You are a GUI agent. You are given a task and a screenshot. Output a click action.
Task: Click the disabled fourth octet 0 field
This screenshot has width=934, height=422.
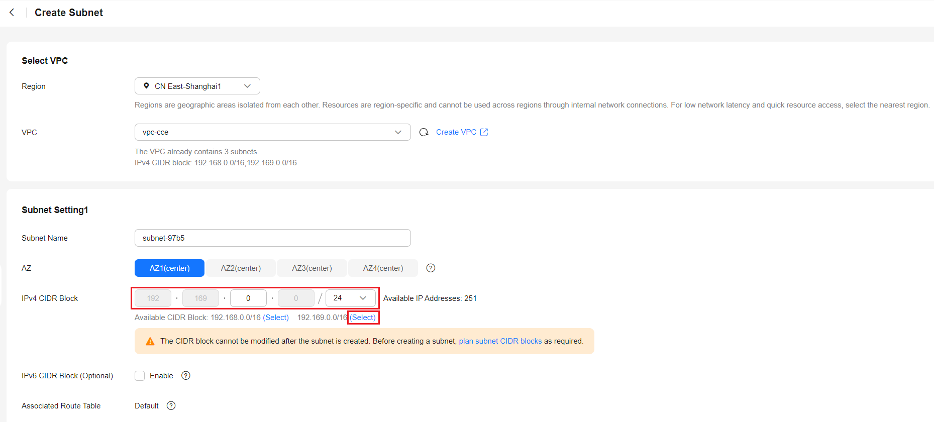pos(296,298)
